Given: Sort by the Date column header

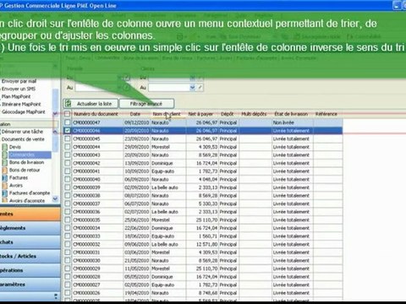Looking at the screenshot, I should coord(135,114).
